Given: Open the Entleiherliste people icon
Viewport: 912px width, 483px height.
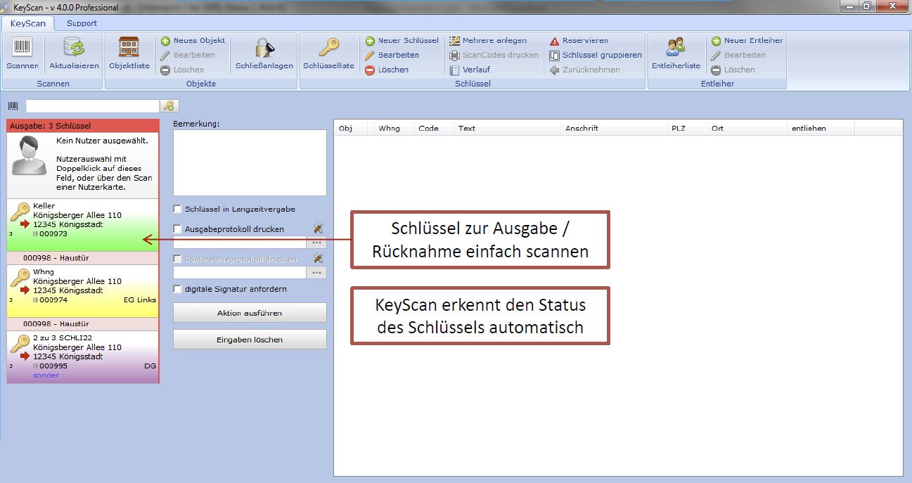Looking at the screenshot, I should point(676,48).
